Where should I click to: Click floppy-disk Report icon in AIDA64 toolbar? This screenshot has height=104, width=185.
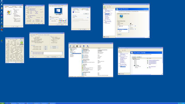[x=74, y=46]
